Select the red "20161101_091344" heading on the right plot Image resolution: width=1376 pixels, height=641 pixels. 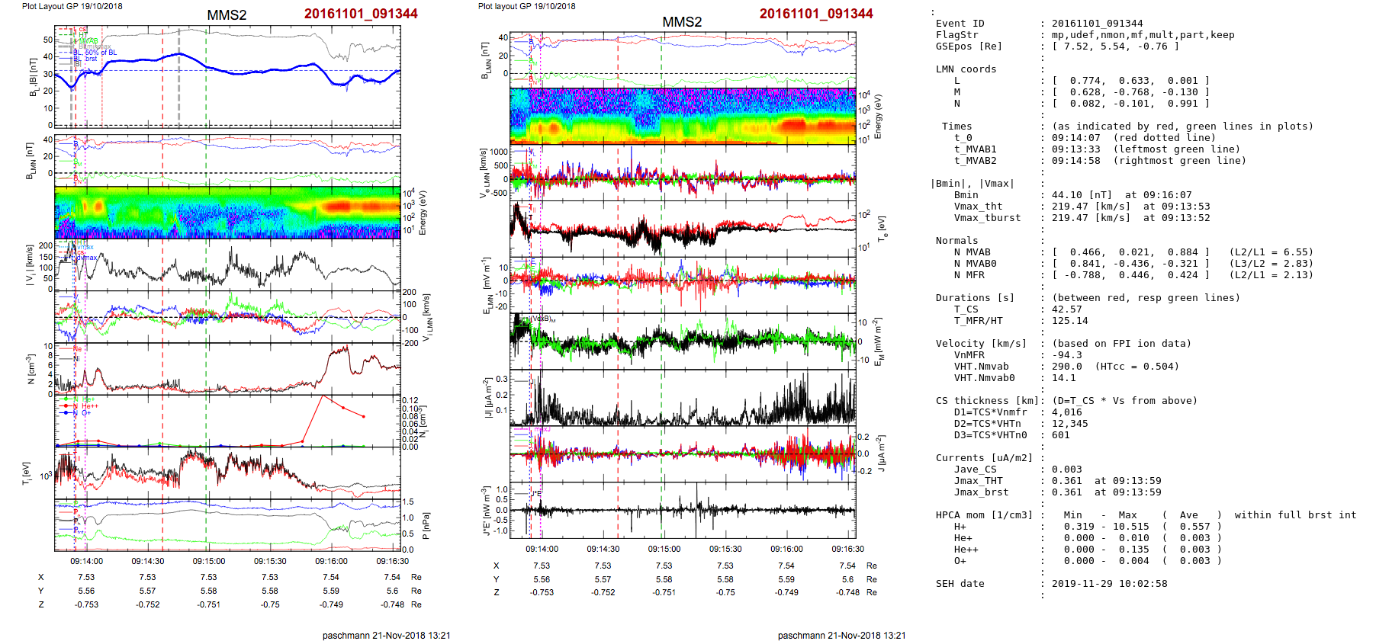pyautogui.click(x=816, y=14)
